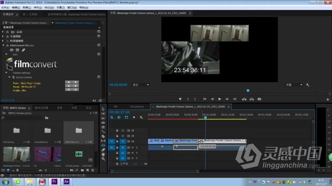Switch project panel to icon view
The height and width of the screenshot is (186, 332).
[8, 170]
